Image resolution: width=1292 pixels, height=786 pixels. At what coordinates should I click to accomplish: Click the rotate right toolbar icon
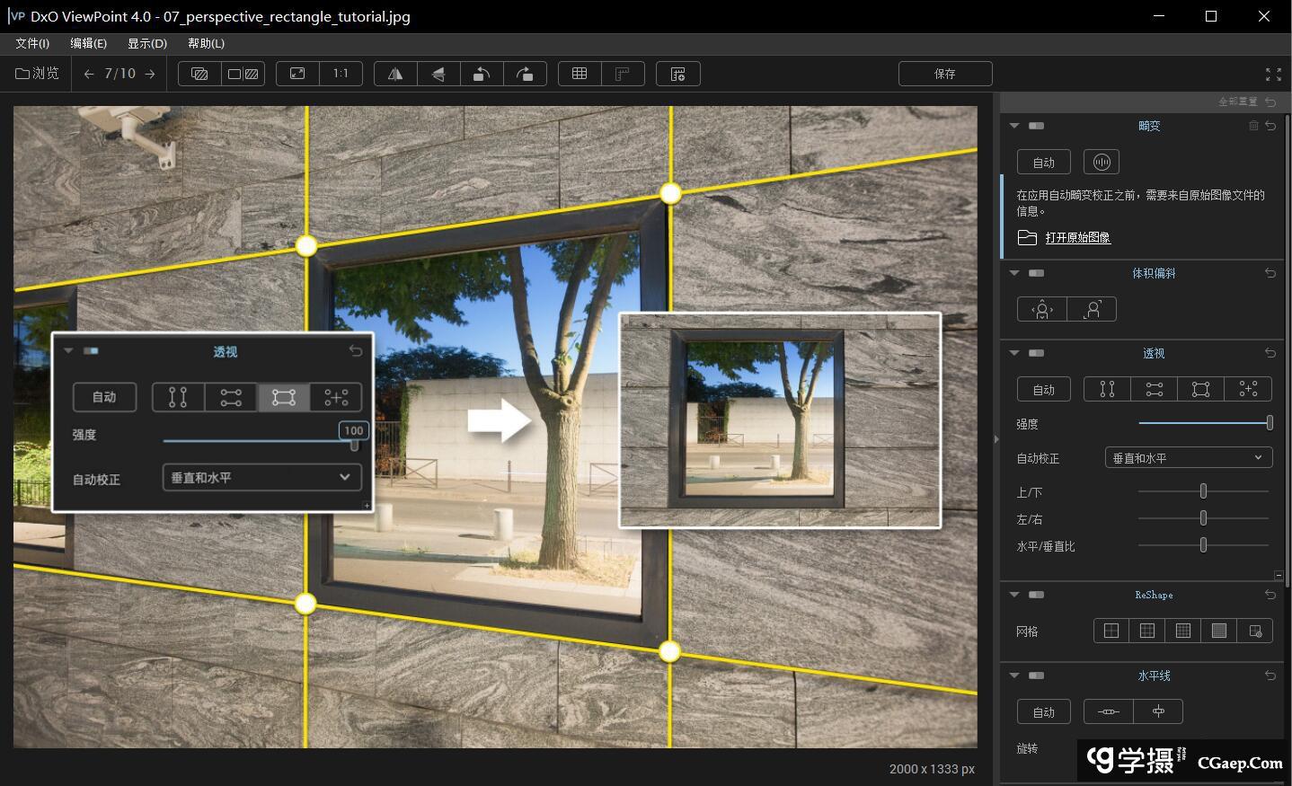[525, 74]
